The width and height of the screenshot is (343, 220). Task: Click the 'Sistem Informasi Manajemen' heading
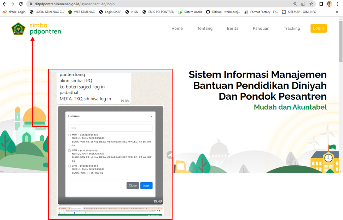click(x=257, y=75)
